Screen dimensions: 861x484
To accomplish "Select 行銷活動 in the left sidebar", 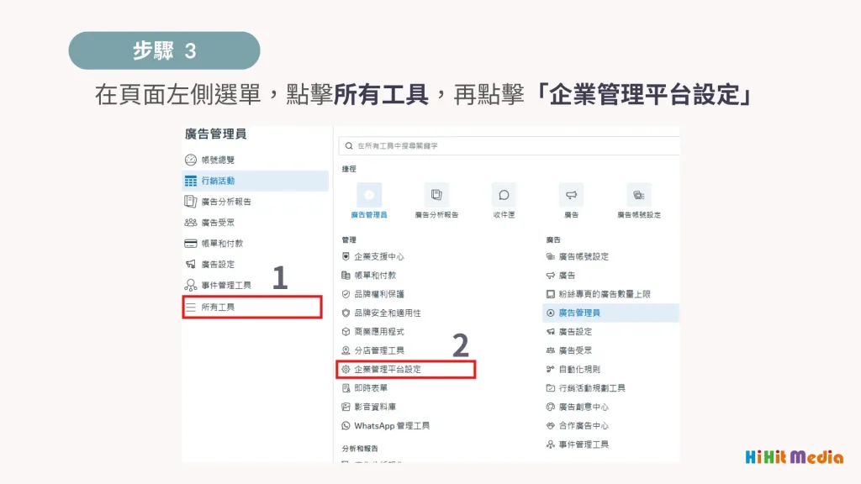I will pos(218,181).
